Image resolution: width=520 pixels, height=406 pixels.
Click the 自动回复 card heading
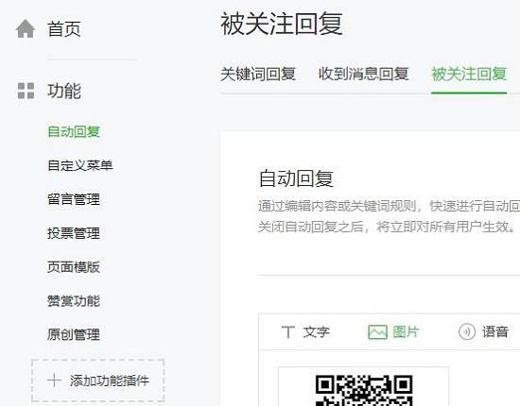click(x=296, y=178)
